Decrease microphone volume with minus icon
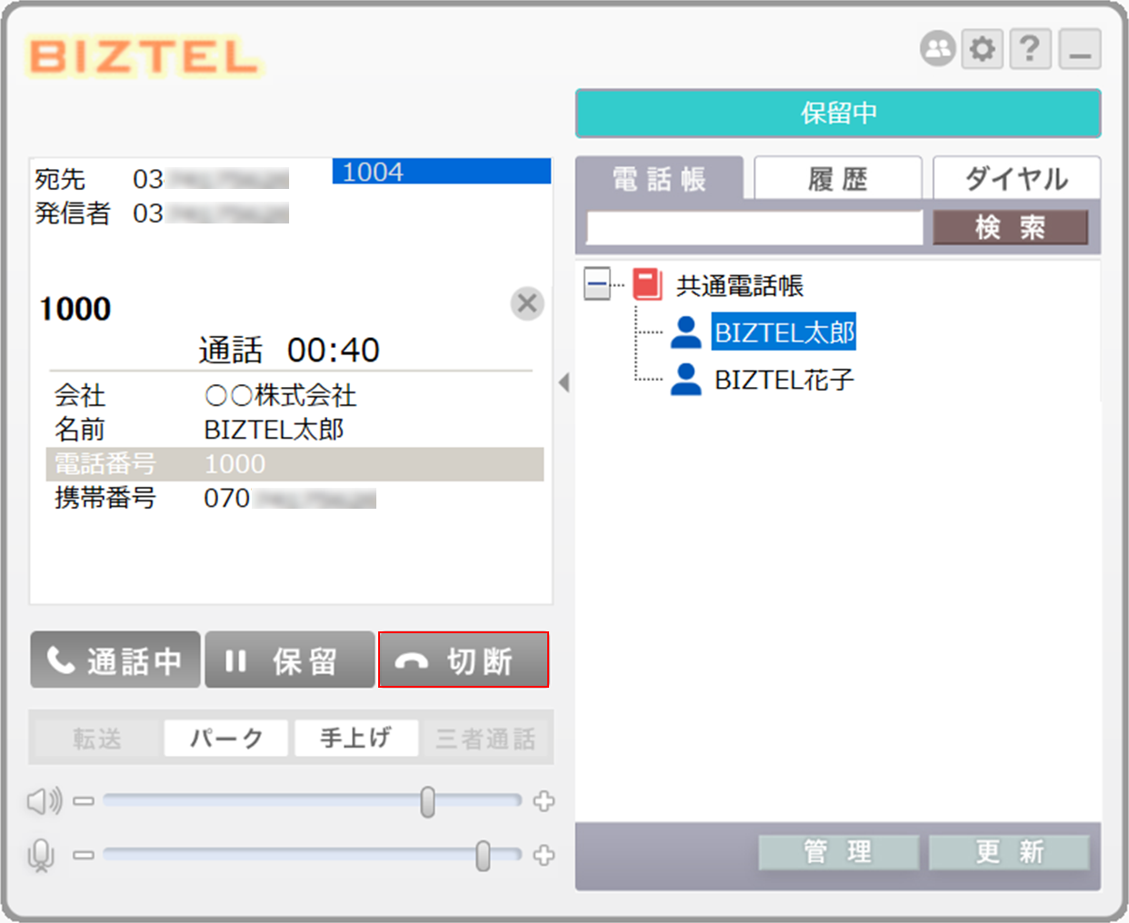Image resolution: width=1129 pixels, height=923 pixels. pyautogui.click(x=84, y=855)
